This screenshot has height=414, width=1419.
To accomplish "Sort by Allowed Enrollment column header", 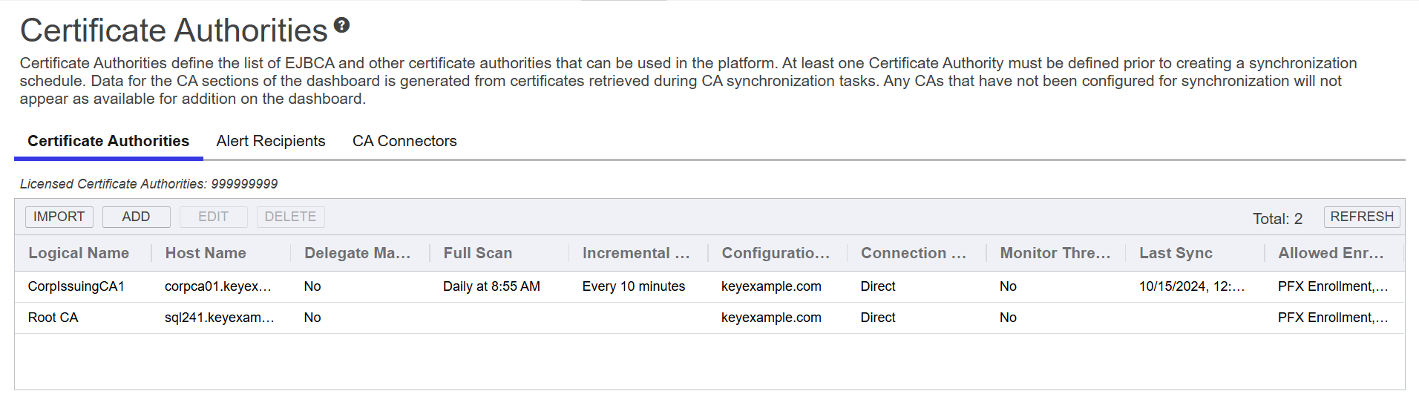I will pyautogui.click(x=1331, y=253).
